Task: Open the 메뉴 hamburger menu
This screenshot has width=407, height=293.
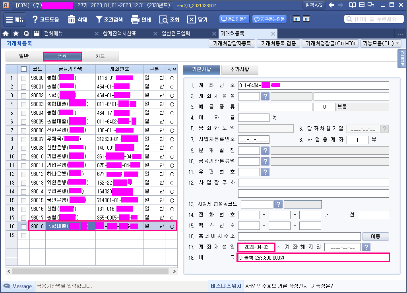Action: point(15,19)
